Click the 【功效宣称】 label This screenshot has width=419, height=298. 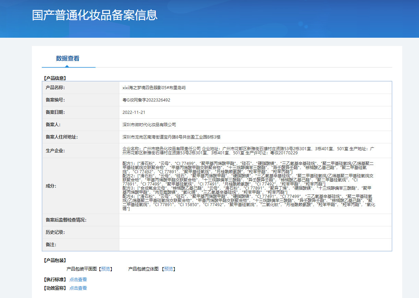pos(55,288)
